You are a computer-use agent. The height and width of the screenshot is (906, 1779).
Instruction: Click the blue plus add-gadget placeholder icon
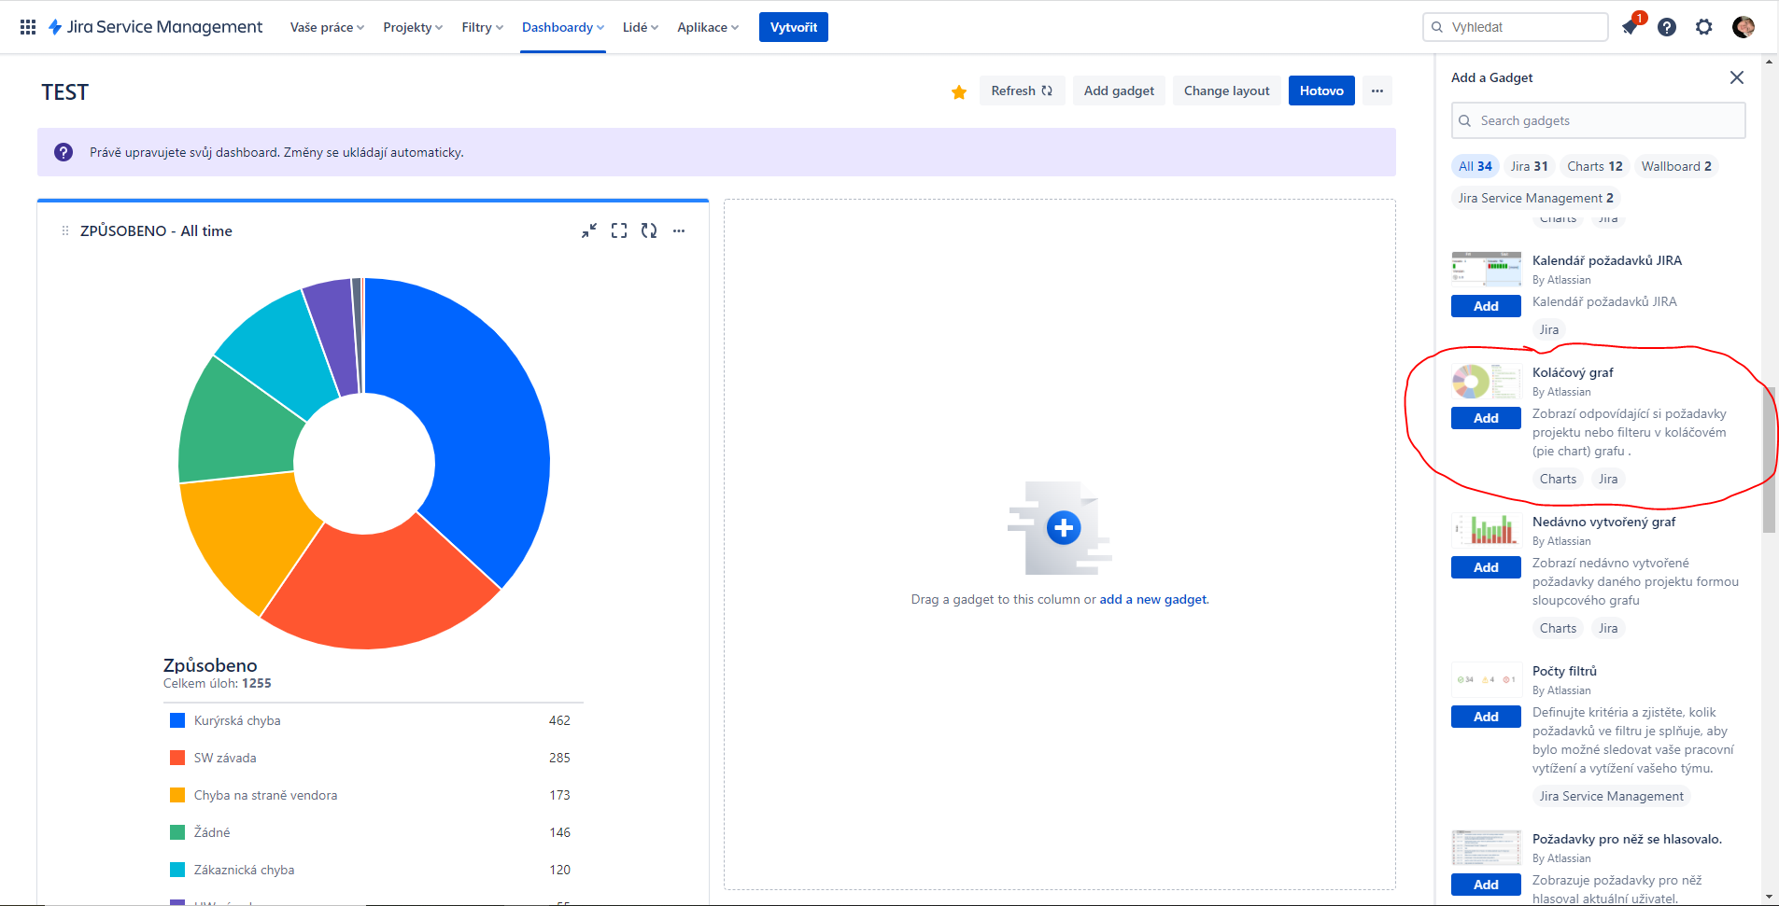(1064, 528)
